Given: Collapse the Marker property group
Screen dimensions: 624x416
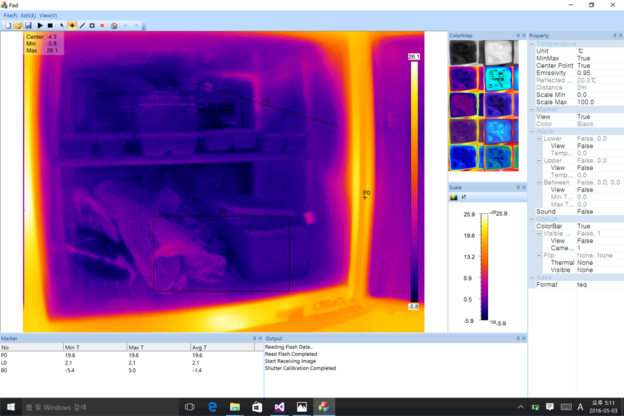Looking at the screenshot, I should (x=532, y=110).
